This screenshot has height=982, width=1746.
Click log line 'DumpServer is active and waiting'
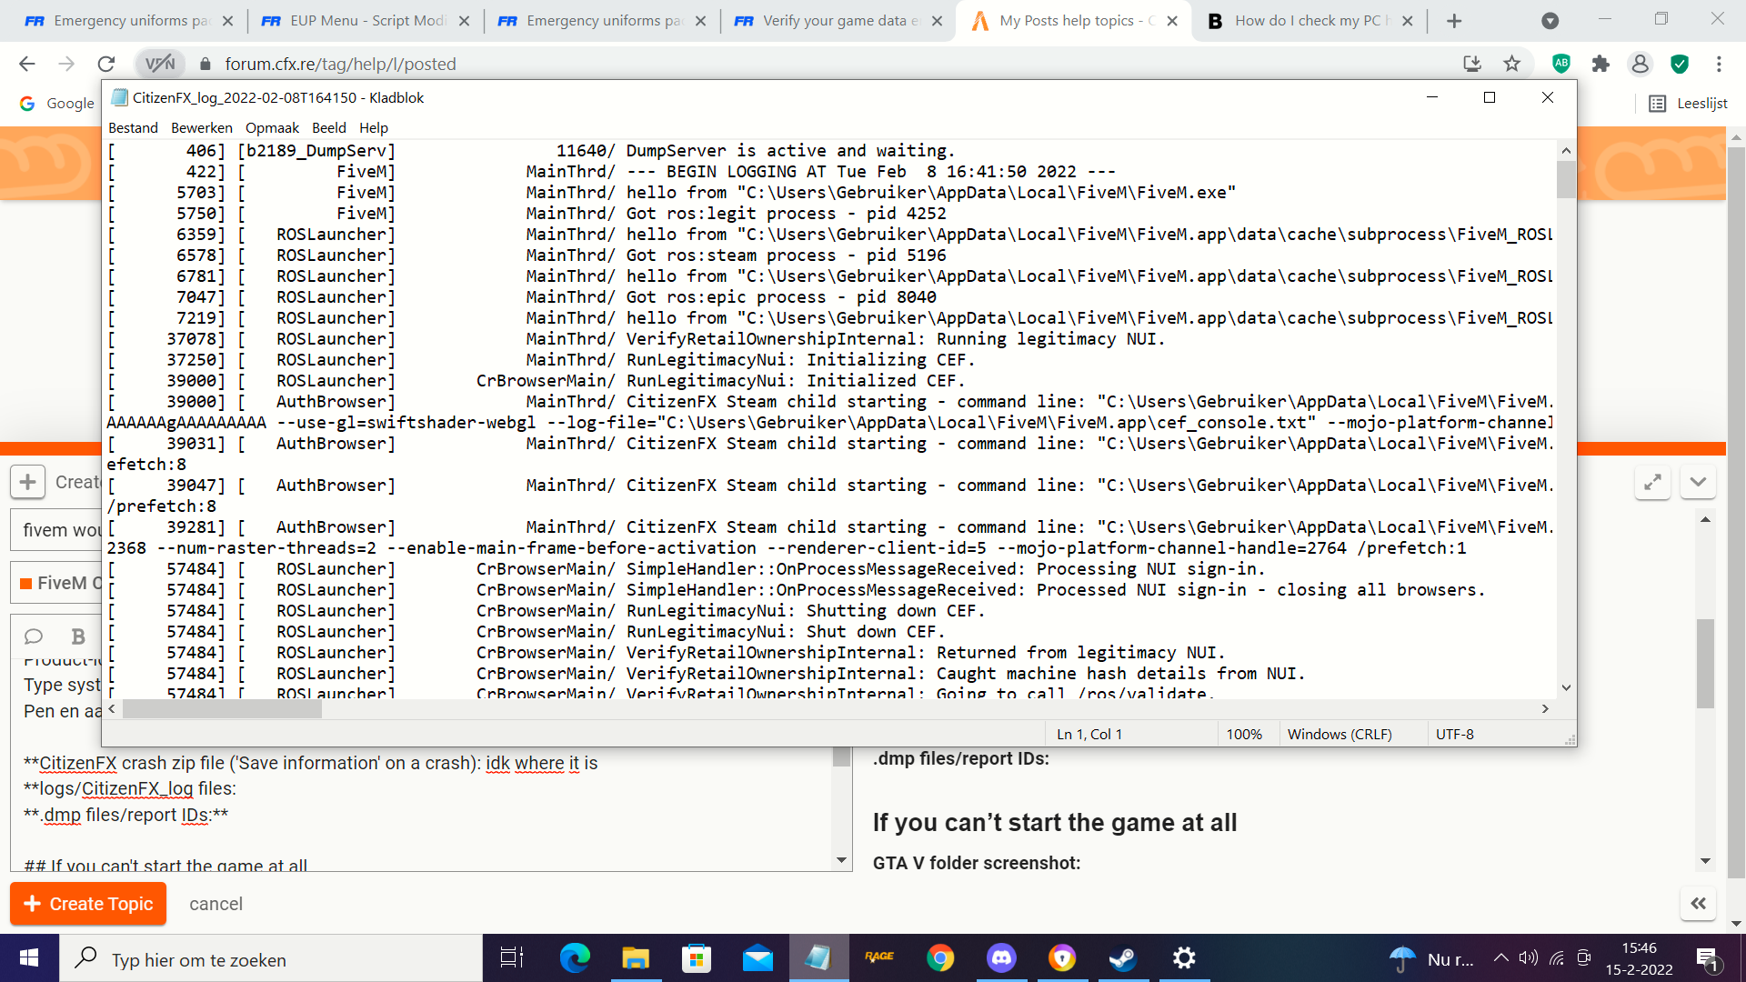pos(790,151)
